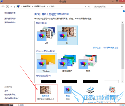Click the 个性化 window title bar icon
Viewport: 125px width, 106px height.
click(x=1, y=1)
